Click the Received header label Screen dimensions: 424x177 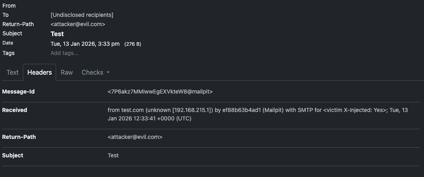click(x=14, y=110)
